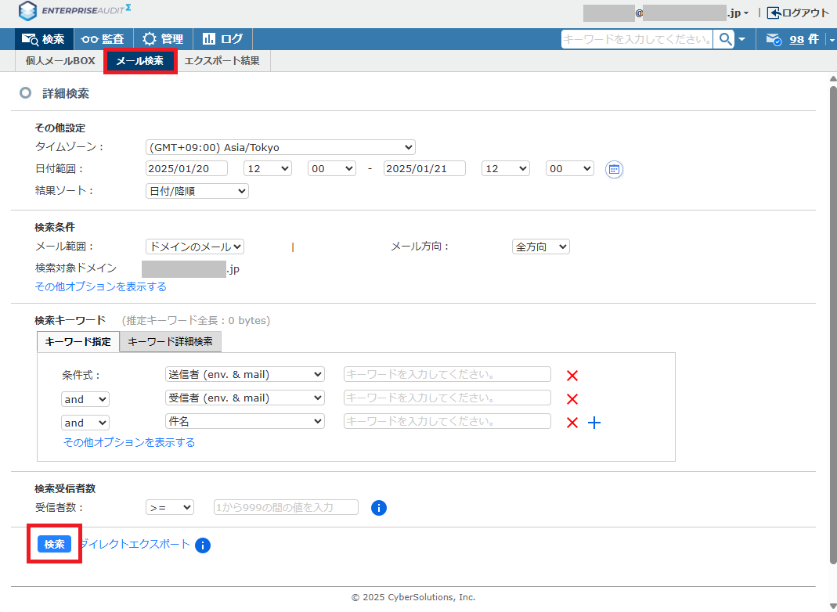Switch to メール検索 tab
Screen dimensions: 837x612
[x=140, y=61]
